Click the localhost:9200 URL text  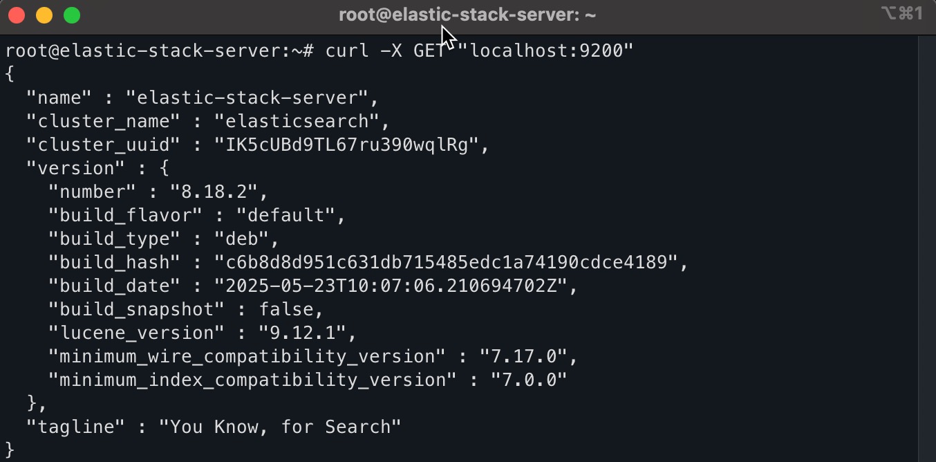546,50
